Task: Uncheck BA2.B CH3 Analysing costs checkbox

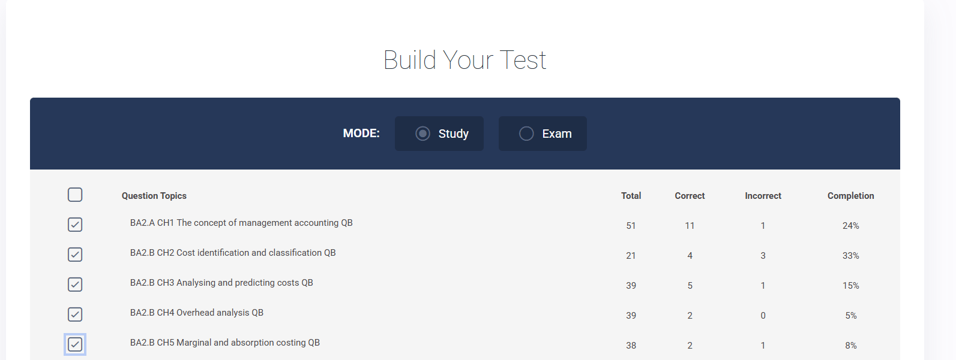Action: tap(75, 285)
